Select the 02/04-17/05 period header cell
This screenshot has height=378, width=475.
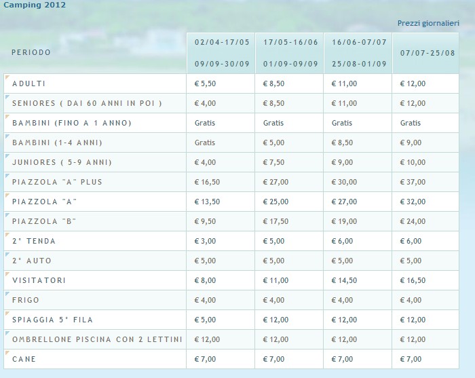222,52
